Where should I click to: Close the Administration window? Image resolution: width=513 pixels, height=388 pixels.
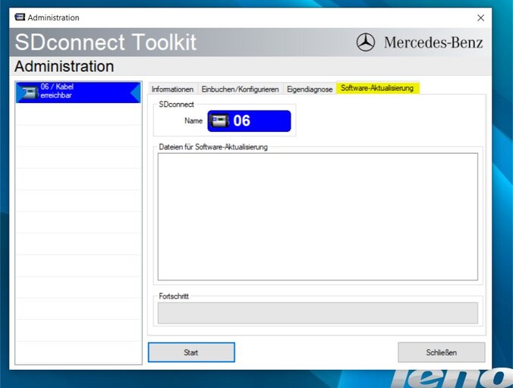click(x=480, y=17)
